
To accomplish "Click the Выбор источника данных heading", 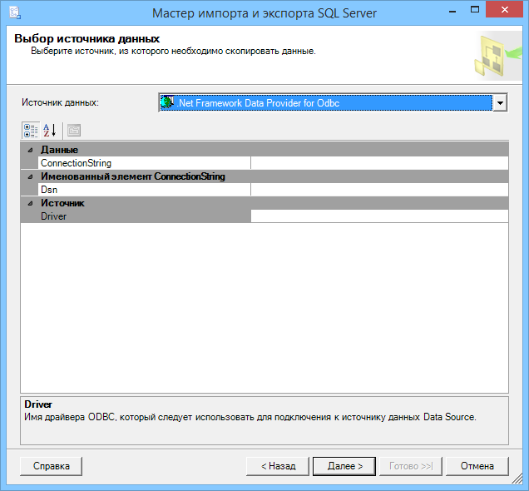I will coord(87,38).
